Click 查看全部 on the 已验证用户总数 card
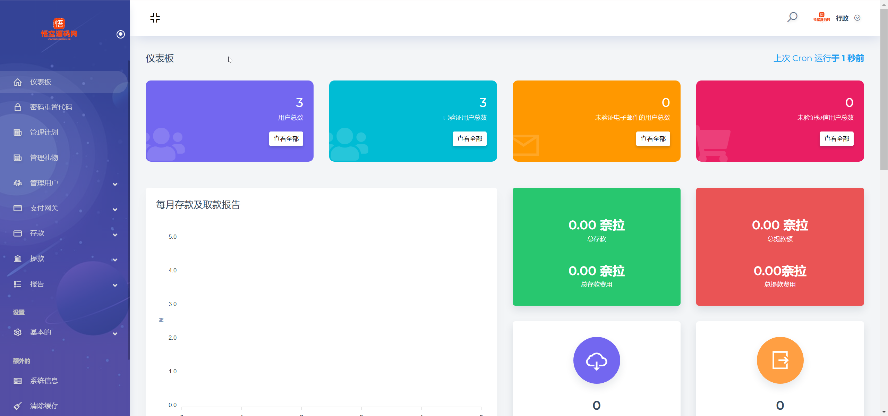 click(x=470, y=139)
